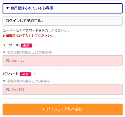
Task: Click the ユーザーIDとパスワードを入力してください instruction text
Action: (36, 31)
